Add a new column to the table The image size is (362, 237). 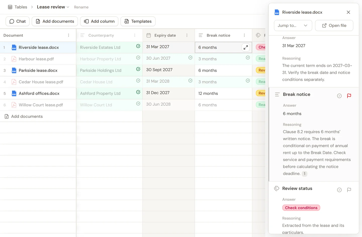coord(99,21)
